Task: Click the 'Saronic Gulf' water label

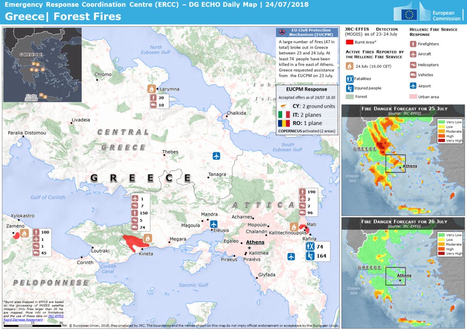Action: 193,285
